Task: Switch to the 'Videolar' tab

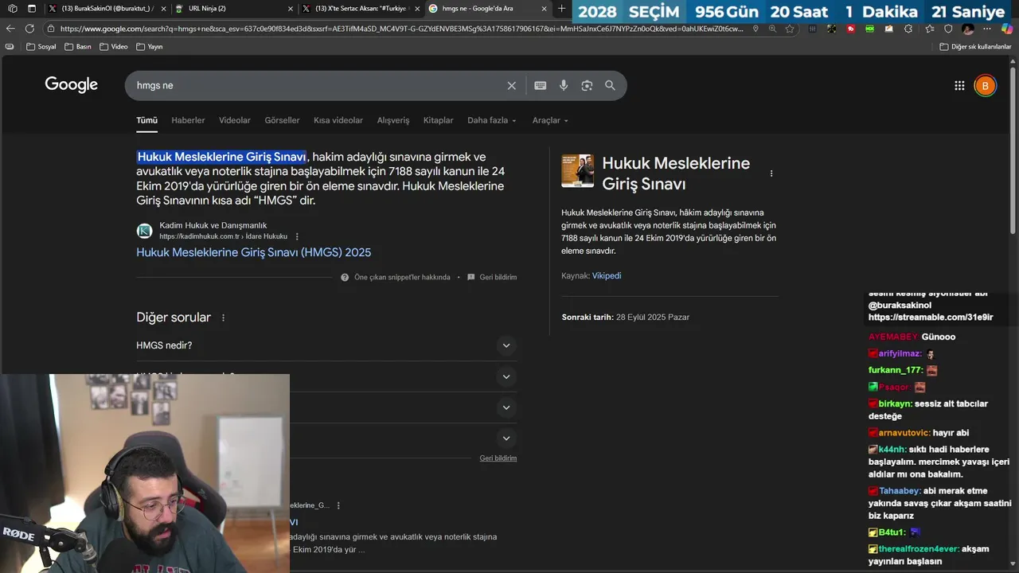Action: click(x=235, y=120)
